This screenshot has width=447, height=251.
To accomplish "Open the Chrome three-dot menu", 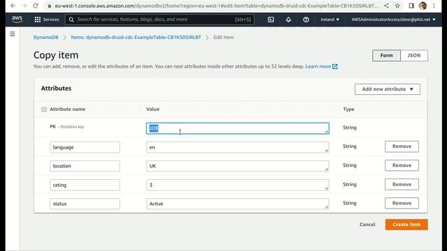I will [434, 6].
